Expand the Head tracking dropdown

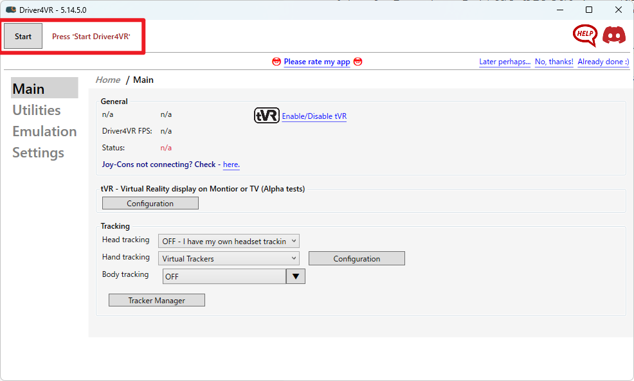[228, 241]
